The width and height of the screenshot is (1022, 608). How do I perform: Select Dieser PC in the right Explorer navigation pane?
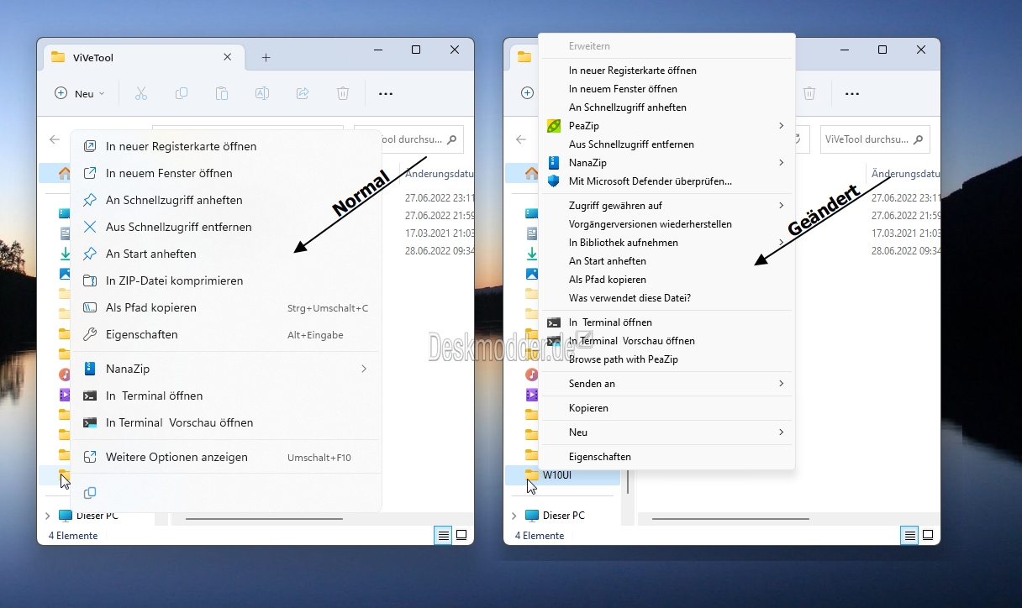click(x=555, y=516)
